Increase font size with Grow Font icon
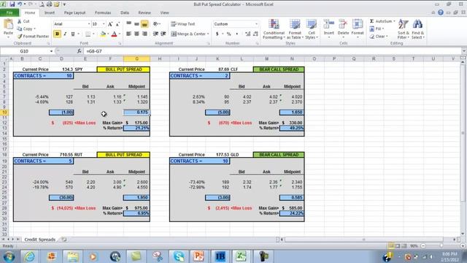Image resolution: width=467 pixels, height=263 pixels. coord(110,24)
